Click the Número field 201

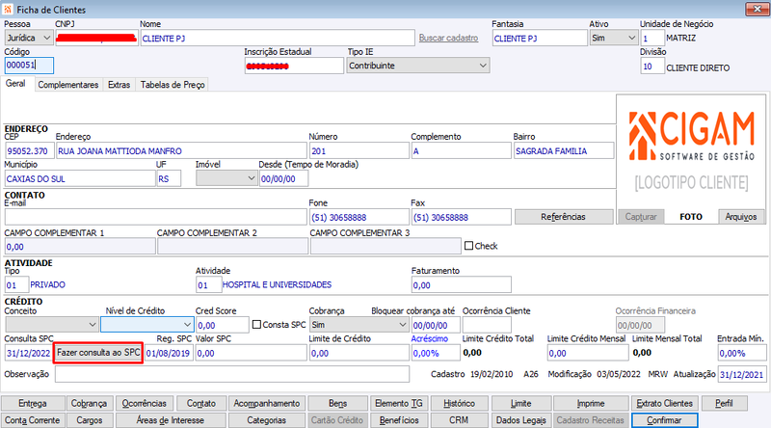[x=359, y=151]
